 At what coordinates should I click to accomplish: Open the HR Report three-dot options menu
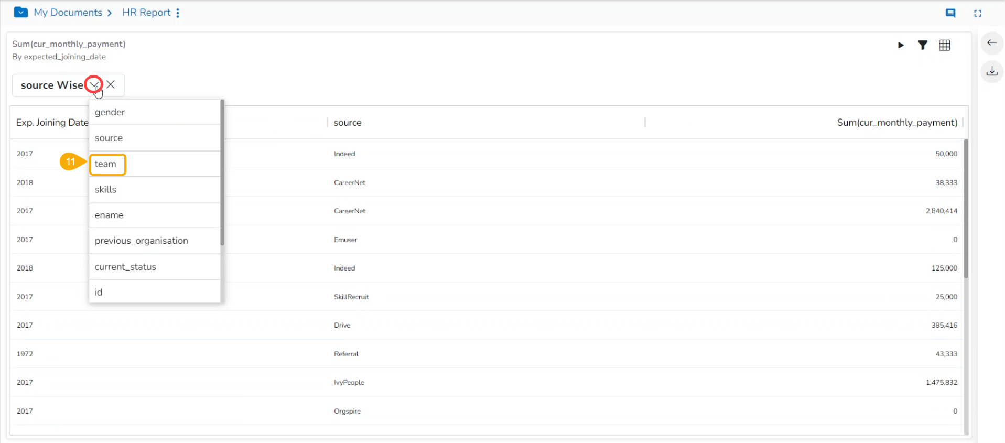click(178, 13)
